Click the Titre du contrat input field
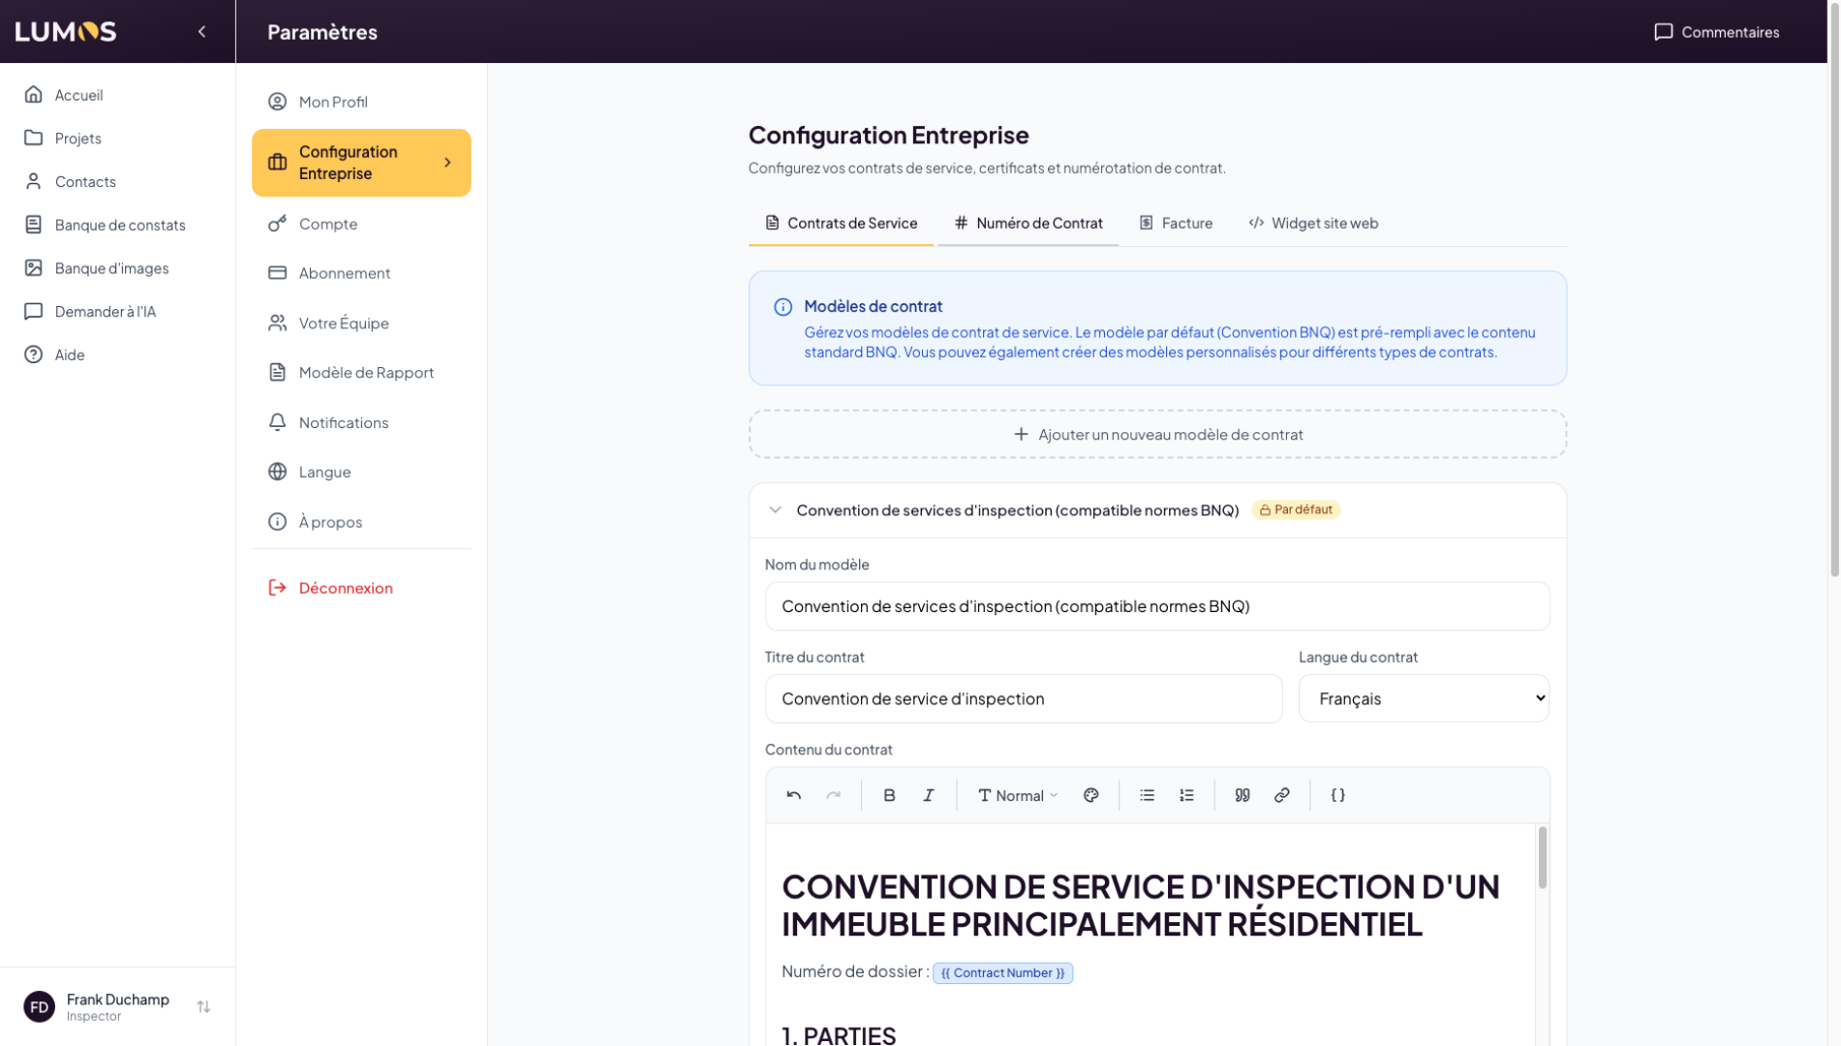1841x1046 pixels. coord(1024,699)
